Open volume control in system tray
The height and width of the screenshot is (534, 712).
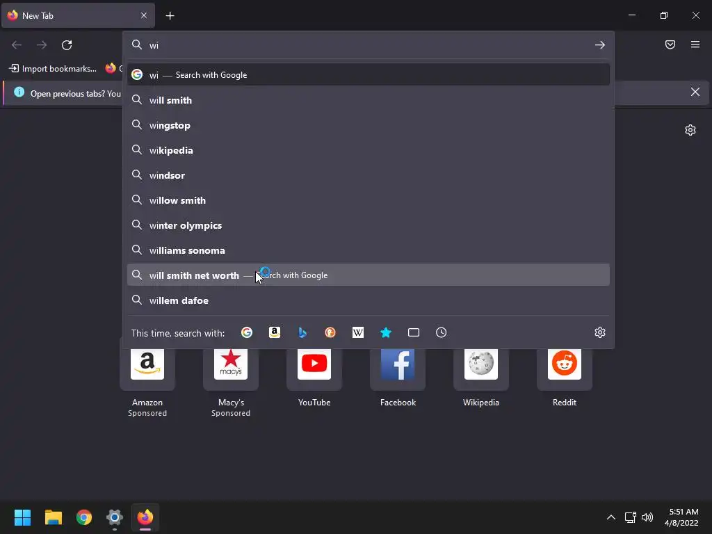point(647,517)
